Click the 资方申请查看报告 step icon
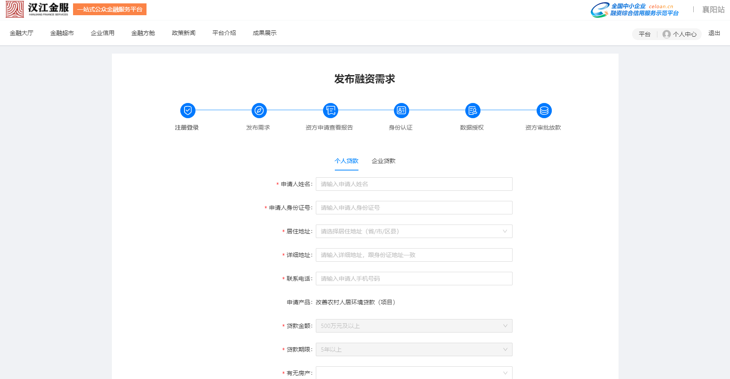This screenshot has height=379, width=730. pos(330,111)
